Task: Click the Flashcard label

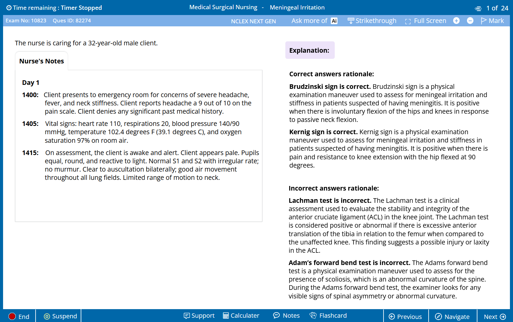Action: (333, 316)
